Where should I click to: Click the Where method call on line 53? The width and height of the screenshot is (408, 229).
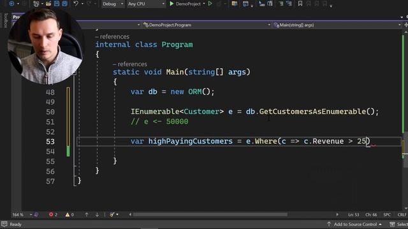tap(266, 141)
